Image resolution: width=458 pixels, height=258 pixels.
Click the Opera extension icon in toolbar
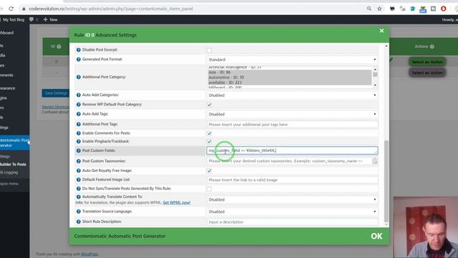click(444, 9)
